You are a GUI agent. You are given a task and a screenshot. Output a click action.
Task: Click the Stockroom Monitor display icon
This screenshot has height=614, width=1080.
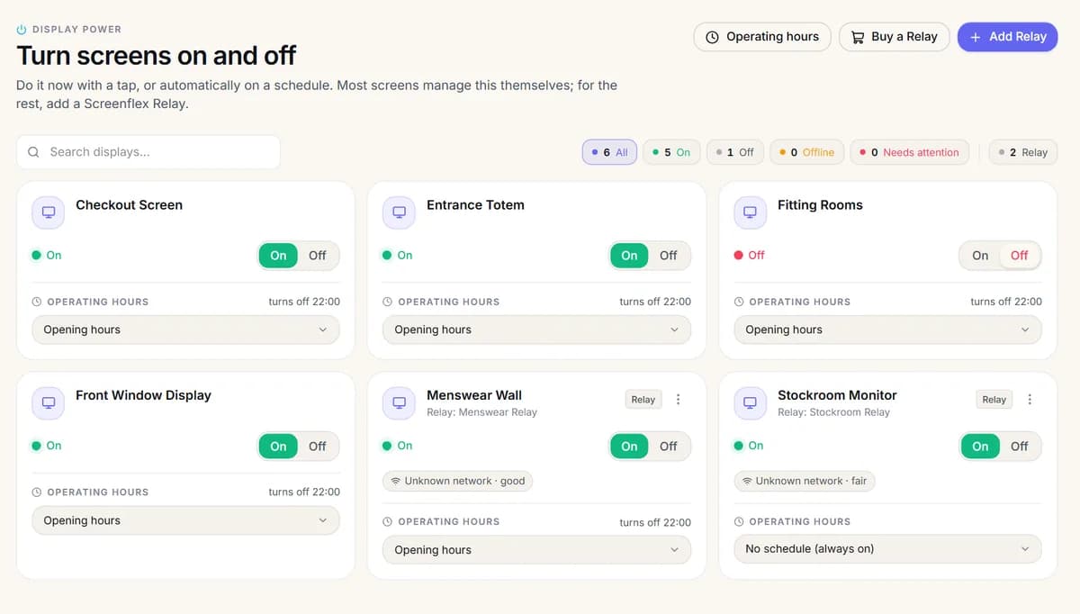pyautogui.click(x=751, y=402)
